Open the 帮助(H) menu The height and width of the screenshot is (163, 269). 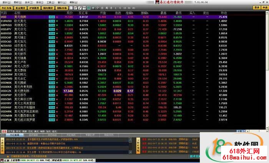[x=73, y=2]
